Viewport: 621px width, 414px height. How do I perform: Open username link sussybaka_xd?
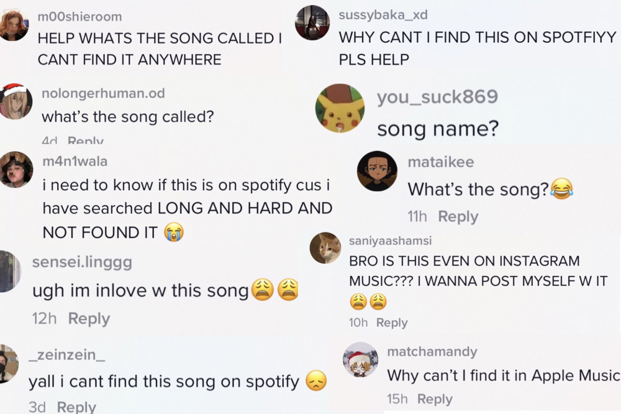tap(383, 15)
